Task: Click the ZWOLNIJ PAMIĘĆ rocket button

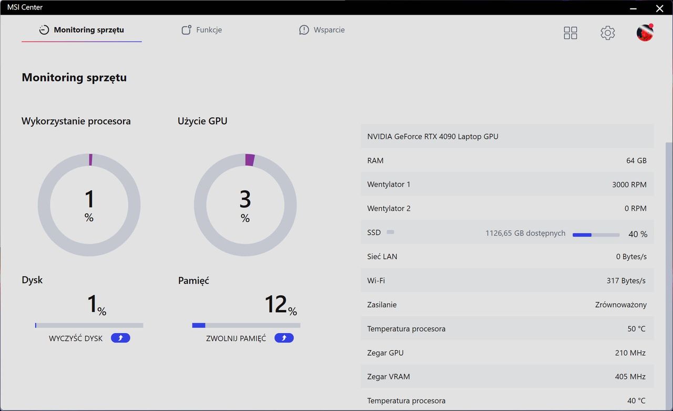Action: pos(284,338)
